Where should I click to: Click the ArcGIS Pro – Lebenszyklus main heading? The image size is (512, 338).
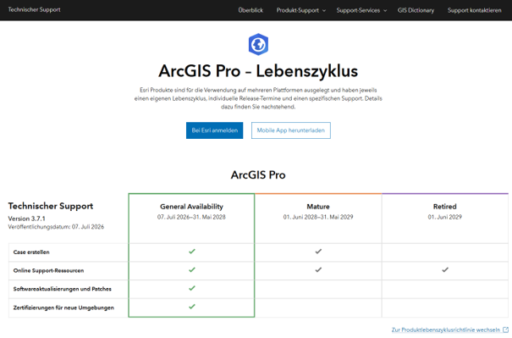(258, 71)
